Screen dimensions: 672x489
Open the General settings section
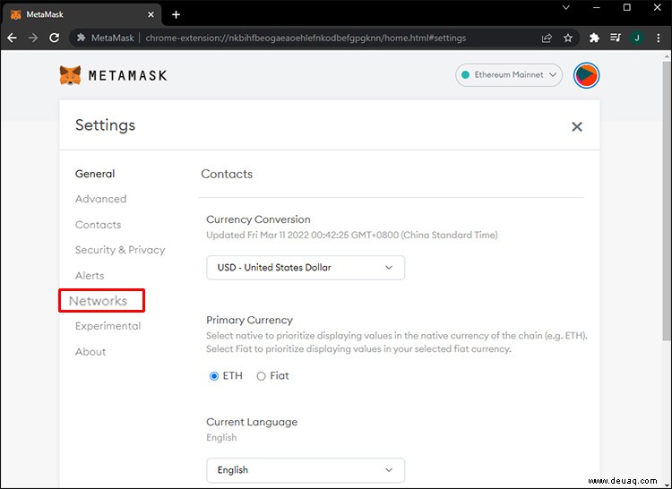95,174
